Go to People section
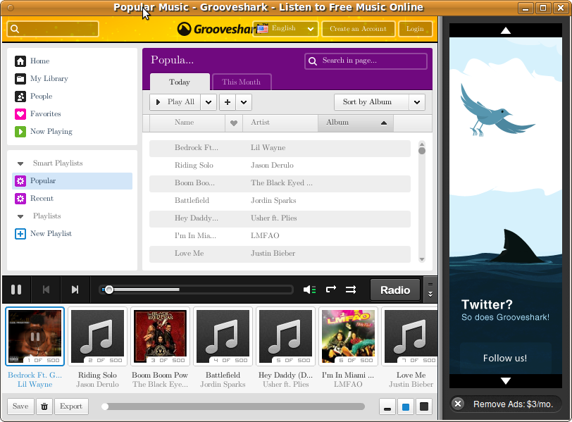Screen dimensions: 572x422 tap(34, 97)
